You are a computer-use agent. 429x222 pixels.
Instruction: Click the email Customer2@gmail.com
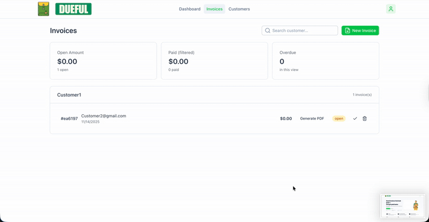coord(103,116)
